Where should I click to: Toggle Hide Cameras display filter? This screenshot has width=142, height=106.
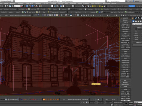tap(117, 6)
